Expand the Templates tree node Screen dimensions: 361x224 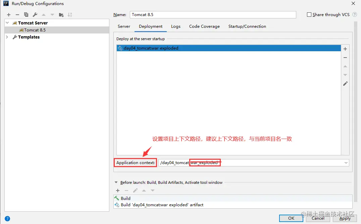tap(7, 37)
